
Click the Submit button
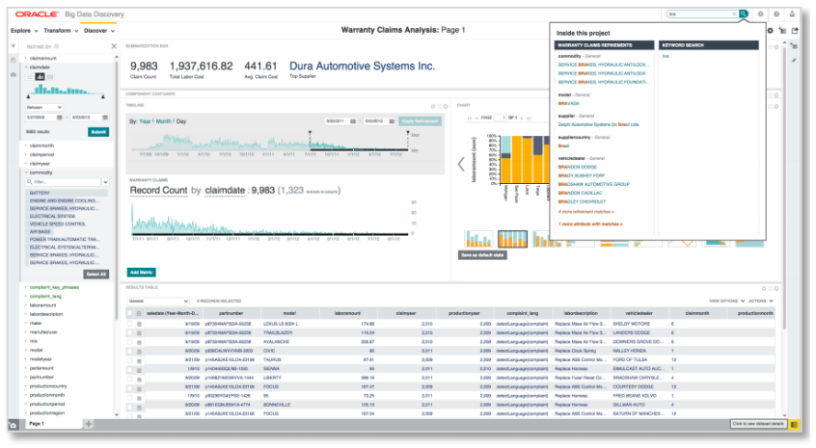pyautogui.click(x=98, y=131)
